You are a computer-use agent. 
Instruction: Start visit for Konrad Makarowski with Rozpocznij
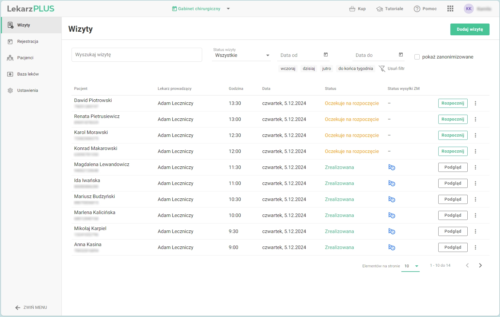(x=452, y=151)
